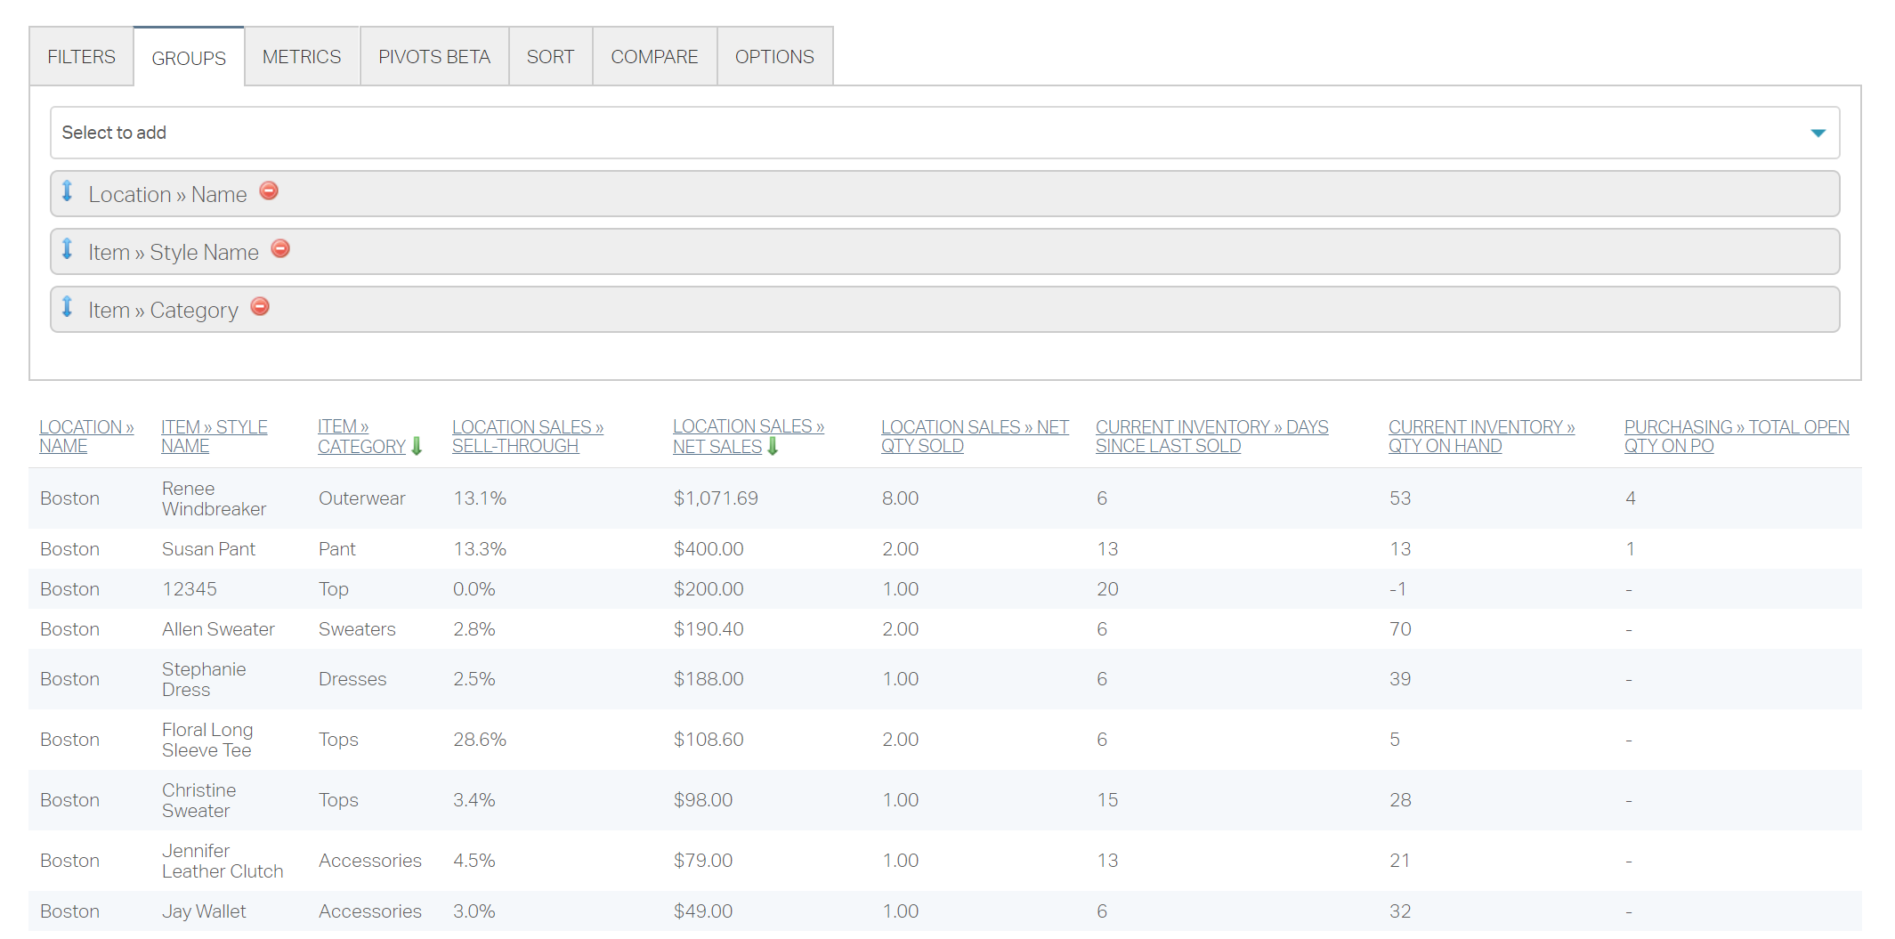This screenshot has width=1895, height=939.
Task: Switch to the Filters tab
Action: [x=81, y=56]
